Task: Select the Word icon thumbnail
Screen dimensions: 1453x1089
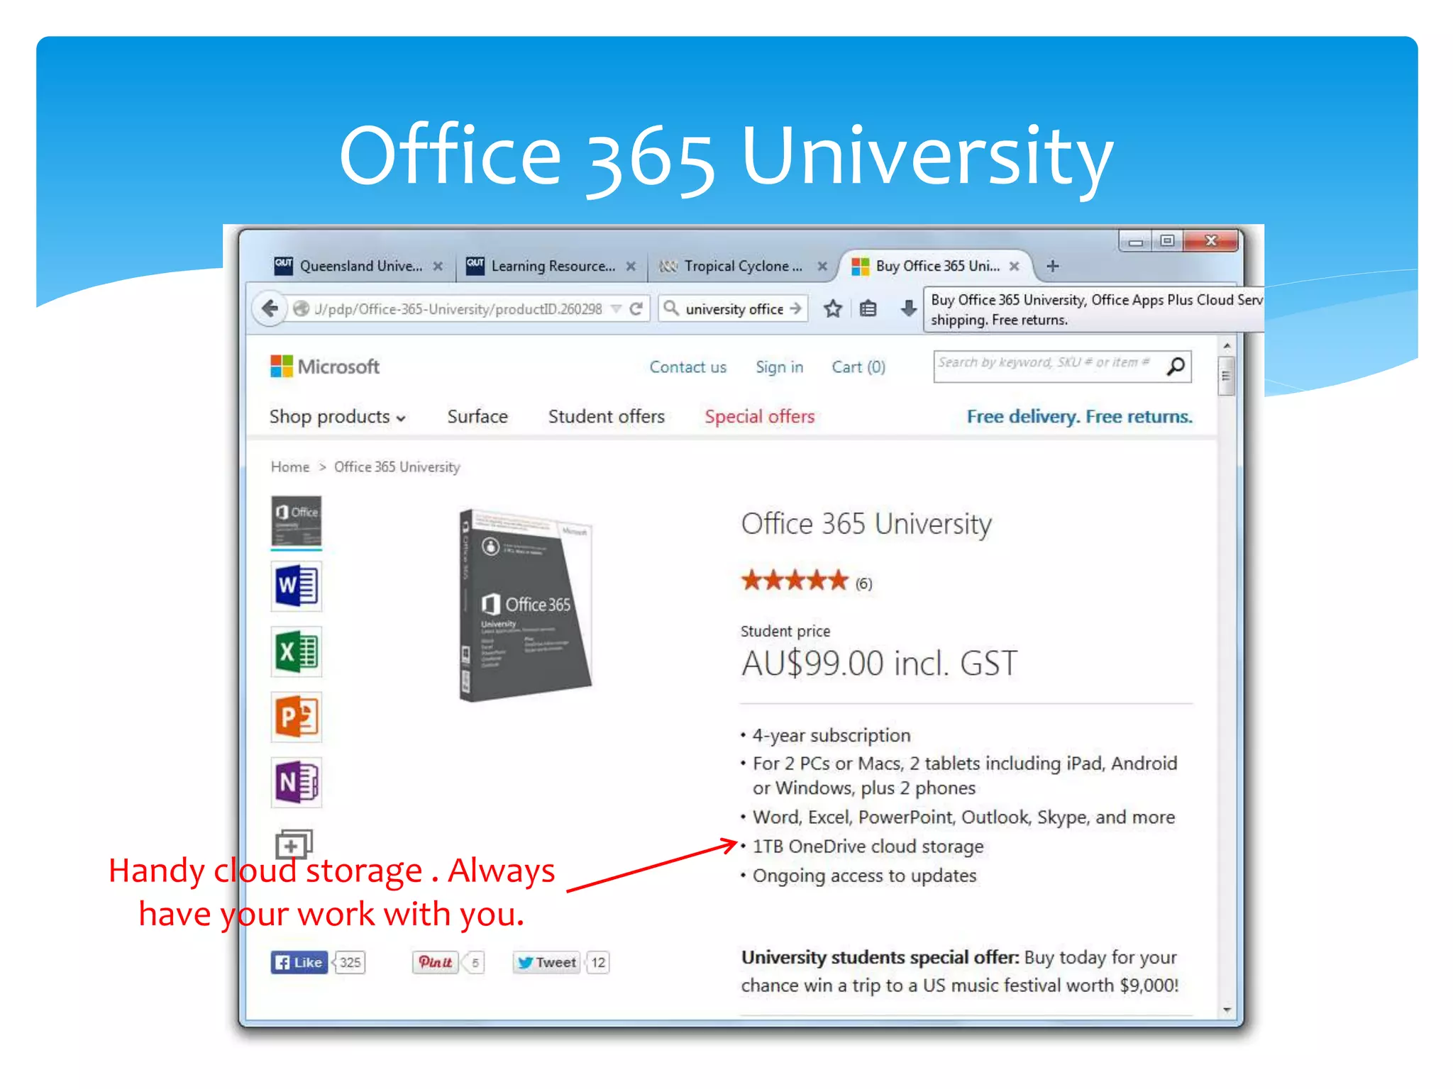Action: click(297, 586)
